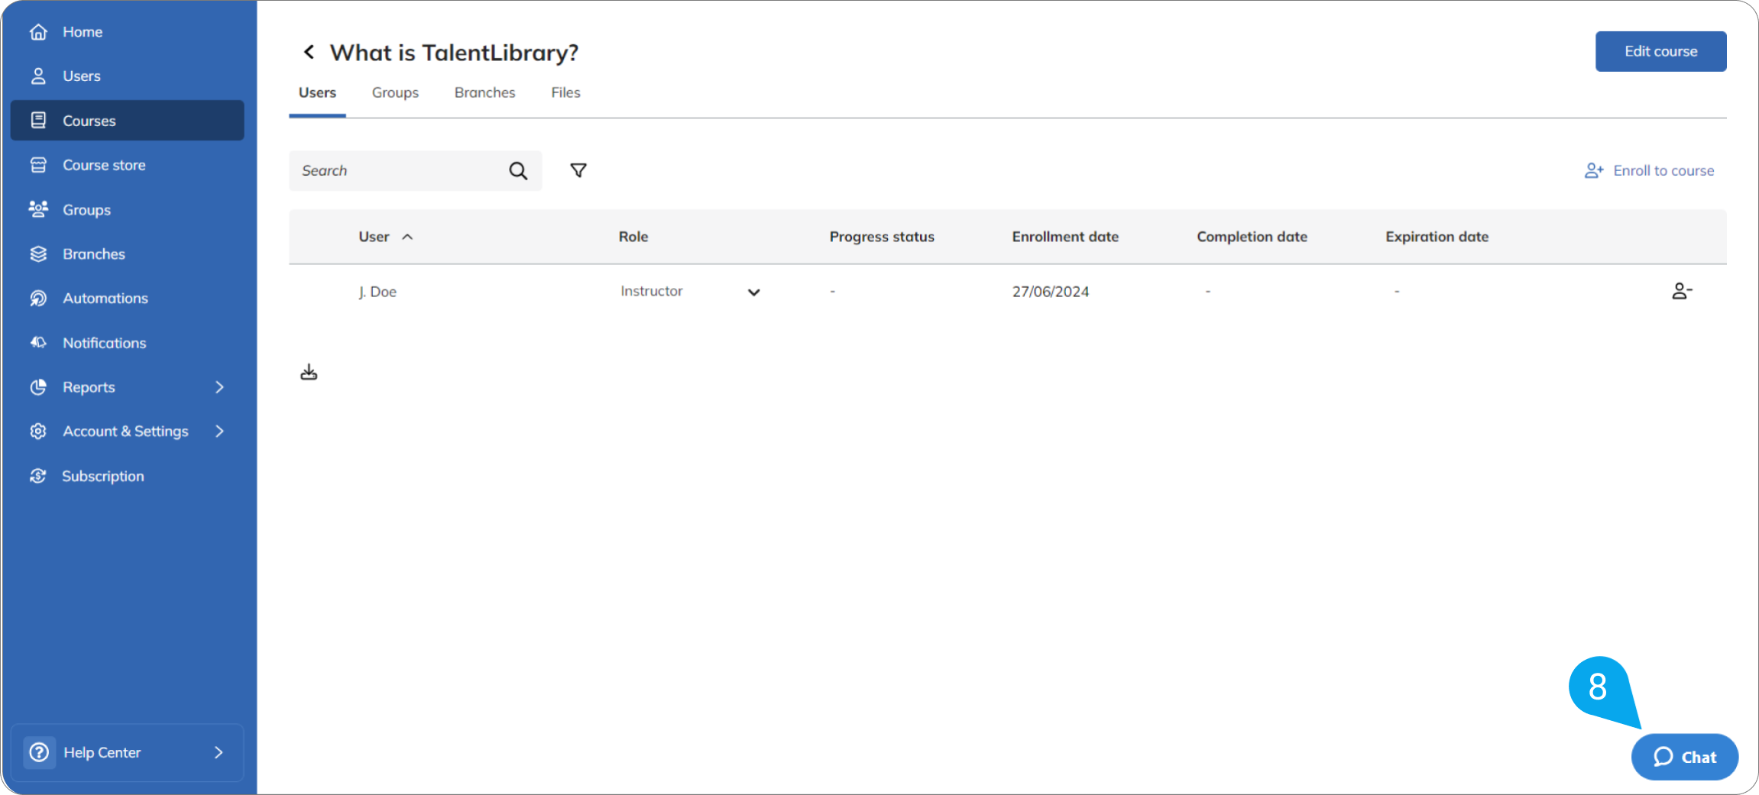Click the 27/06/2024 enrollment date cell

tap(1051, 292)
